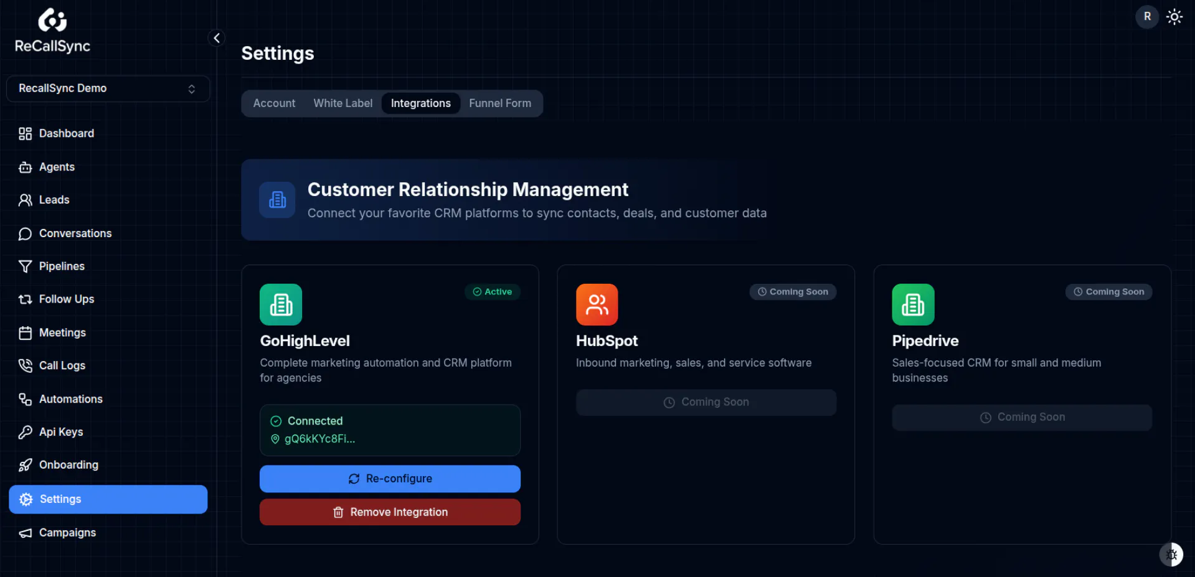Switch to the Account tab
This screenshot has width=1195, height=577.
274,103
